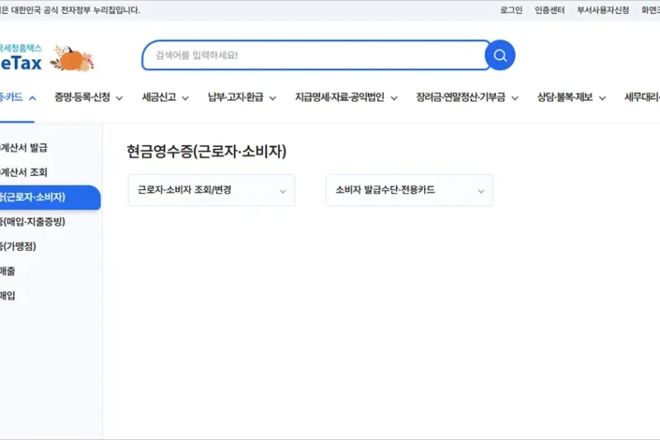Click the 대한민국 공식 전자정부 누리집 notice
The height and width of the screenshot is (440, 660).
coord(70,10)
